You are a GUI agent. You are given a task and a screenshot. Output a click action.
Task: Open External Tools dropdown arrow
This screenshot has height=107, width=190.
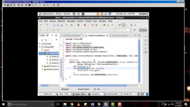(x=88, y=25)
